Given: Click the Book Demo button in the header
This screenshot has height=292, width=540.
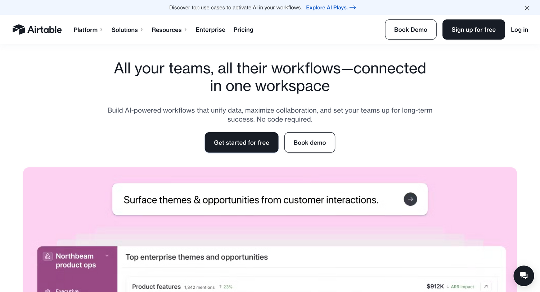Looking at the screenshot, I should click(x=410, y=29).
